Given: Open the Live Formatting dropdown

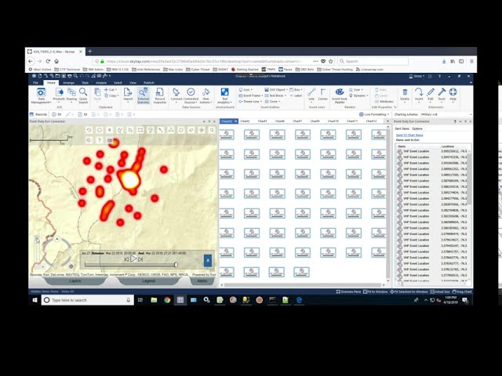Looking at the screenshot, I should click(x=374, y=114).
